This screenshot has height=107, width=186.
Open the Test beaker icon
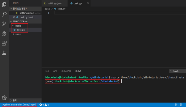pyautogui.click(x=4, y=53)
